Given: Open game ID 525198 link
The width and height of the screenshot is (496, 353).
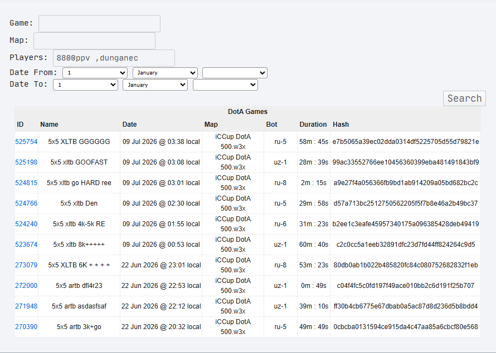Looking at the screenshot, I should click(26, 162).
